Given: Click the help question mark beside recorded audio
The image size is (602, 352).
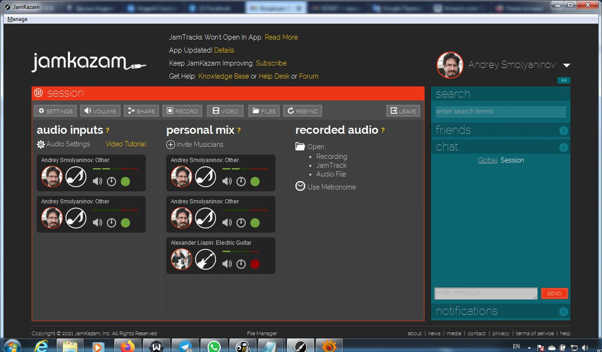Looking at the screenshot, I should (383, 131).
